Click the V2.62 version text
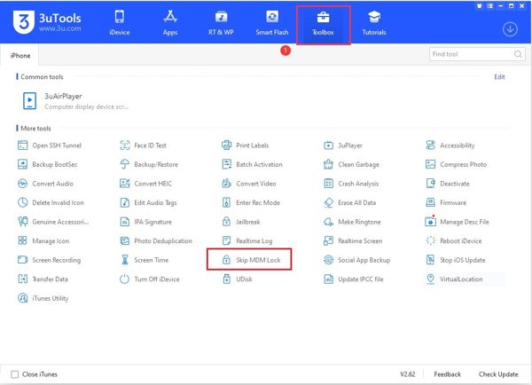Viewport: 532px width, 385px height. point(408,374)
